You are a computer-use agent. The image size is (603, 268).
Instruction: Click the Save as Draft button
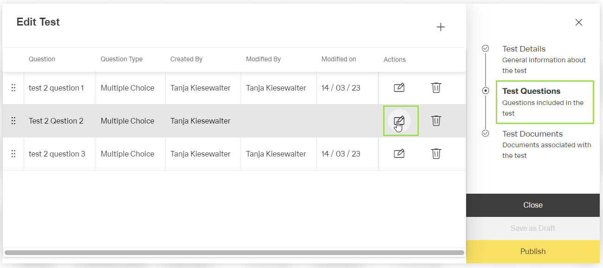point(532,228)
